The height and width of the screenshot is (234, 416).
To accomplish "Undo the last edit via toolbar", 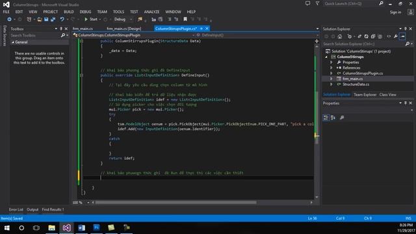I will click(x=62, y=19).
